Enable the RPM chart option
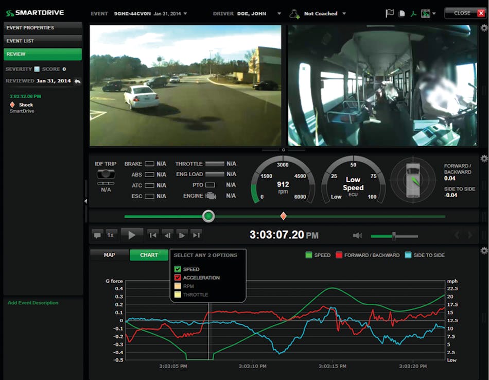 178,286
